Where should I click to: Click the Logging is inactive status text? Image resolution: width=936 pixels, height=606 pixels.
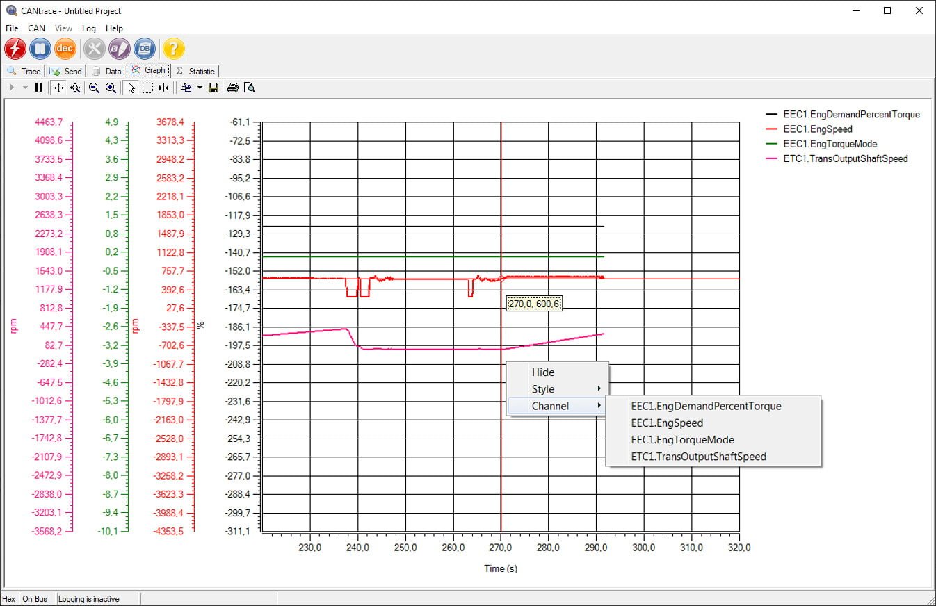[88, 599]
